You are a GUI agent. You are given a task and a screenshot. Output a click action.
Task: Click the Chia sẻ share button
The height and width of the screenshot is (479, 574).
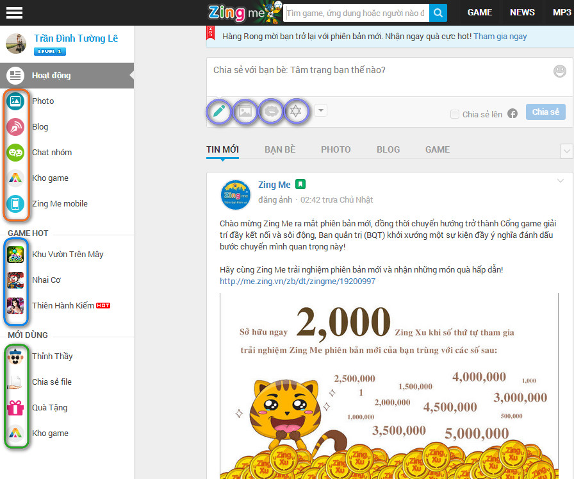545,112
